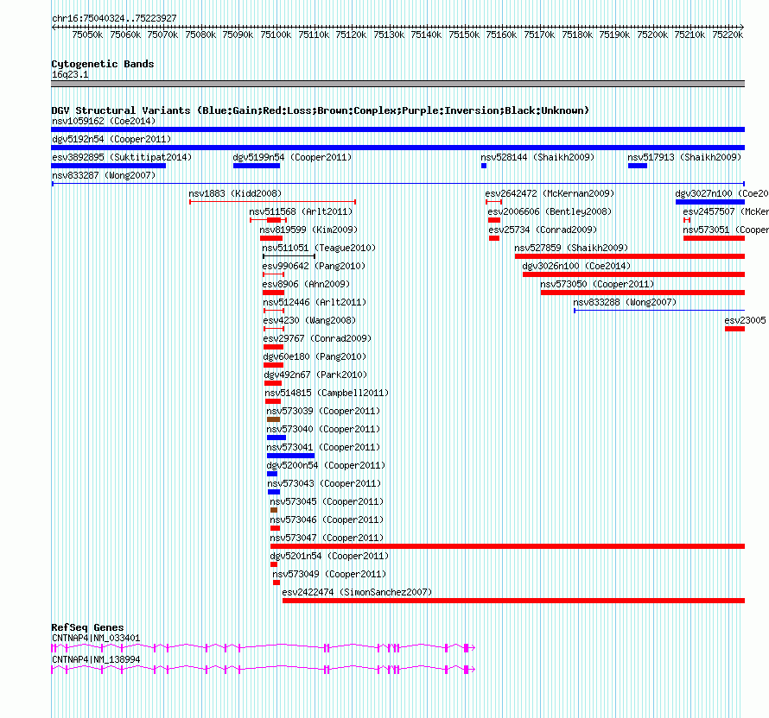Viewport: 769px width, 718px height.
Task: Click nsv573046 (Cooper2011) label
Action: (x=327, y=520)
